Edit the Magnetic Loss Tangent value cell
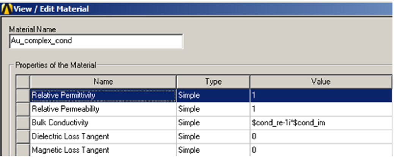 click(321, 150)
